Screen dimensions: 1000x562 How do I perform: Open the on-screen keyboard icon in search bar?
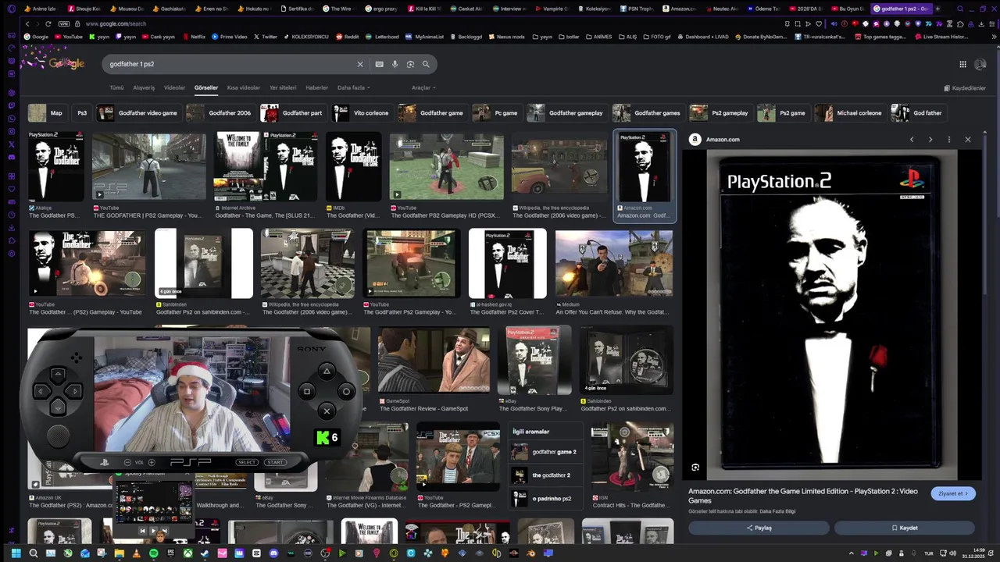379,64
